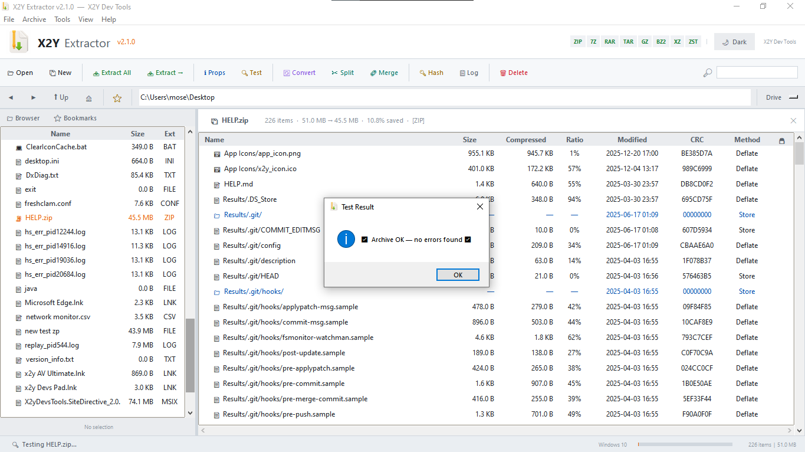The width and height of the screenshot is (805, 452).
Task: Click the lock icon in archive header
Action: (x=782, y=140)
